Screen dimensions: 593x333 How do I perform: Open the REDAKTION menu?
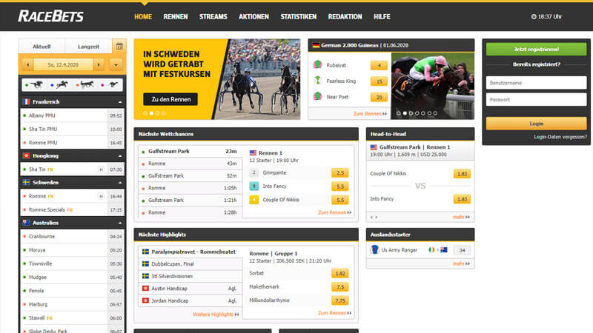click(345, 16)
